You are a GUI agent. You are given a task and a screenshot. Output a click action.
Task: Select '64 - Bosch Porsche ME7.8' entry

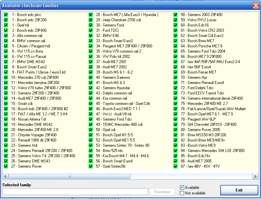[x=202, y=46]
